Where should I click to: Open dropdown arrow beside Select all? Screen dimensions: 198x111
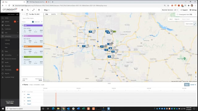(42, 22)
